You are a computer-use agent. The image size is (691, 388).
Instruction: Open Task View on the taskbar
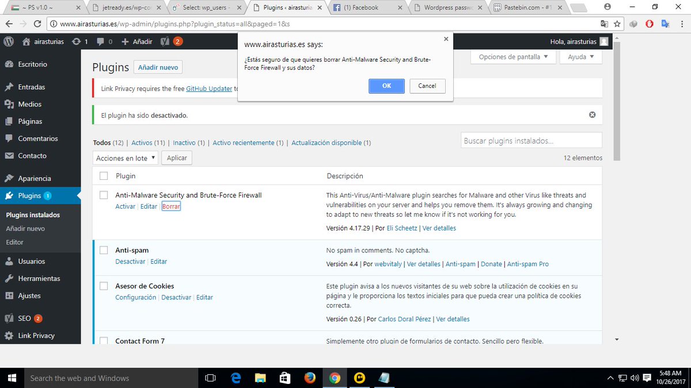[210, 378]
